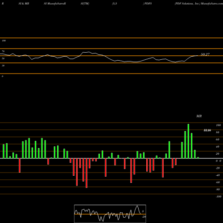Click the 80 label on MR axis
This screenshot has height=223, width=223.
[218, 132]
